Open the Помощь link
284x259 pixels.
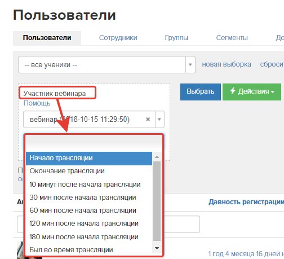37,103
